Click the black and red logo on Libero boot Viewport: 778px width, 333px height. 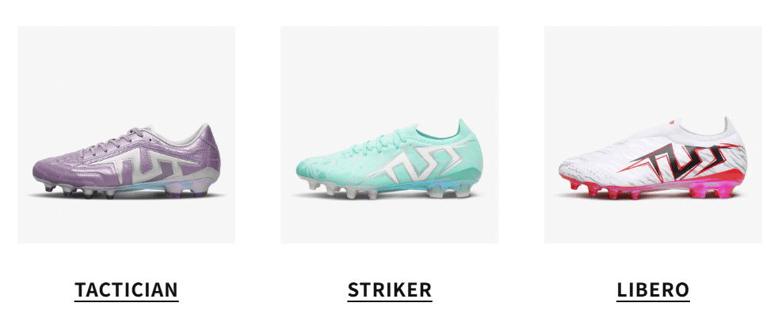pos(680,161)
